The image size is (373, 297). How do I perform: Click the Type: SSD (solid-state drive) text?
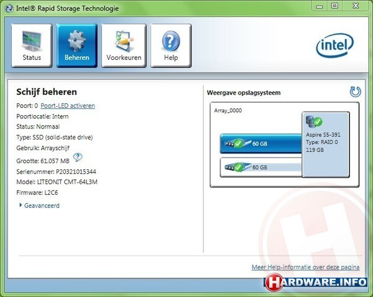[55, 138]
